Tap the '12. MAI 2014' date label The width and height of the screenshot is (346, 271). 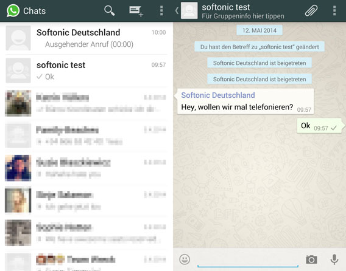(259, 30)
